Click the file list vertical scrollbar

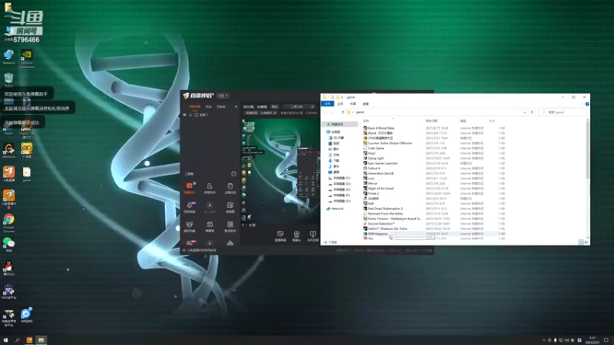pyautogui.click(x=587, y=149)
